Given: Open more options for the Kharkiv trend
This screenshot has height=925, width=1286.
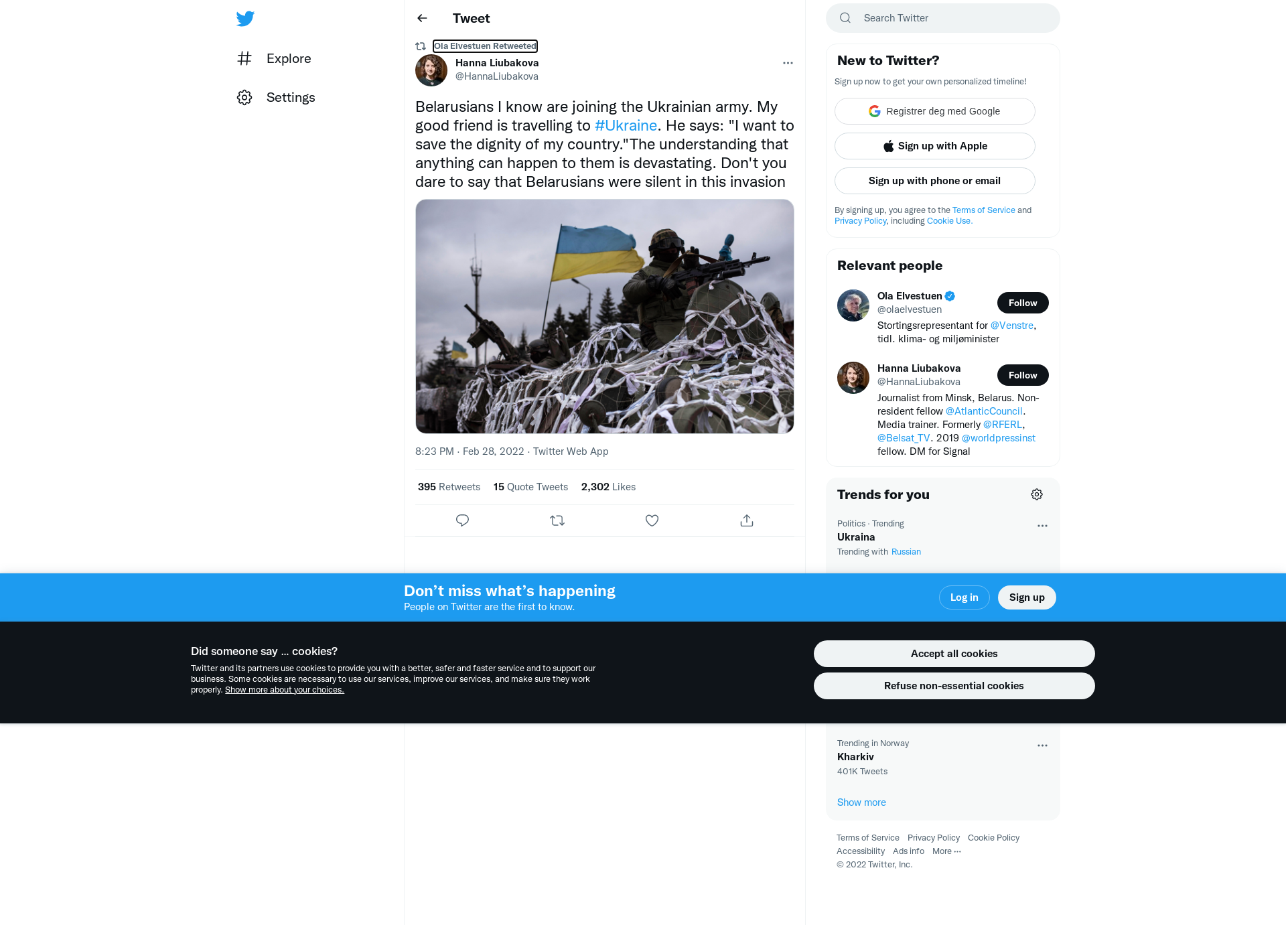Looking at the screenshot, I should point(1042,745).
